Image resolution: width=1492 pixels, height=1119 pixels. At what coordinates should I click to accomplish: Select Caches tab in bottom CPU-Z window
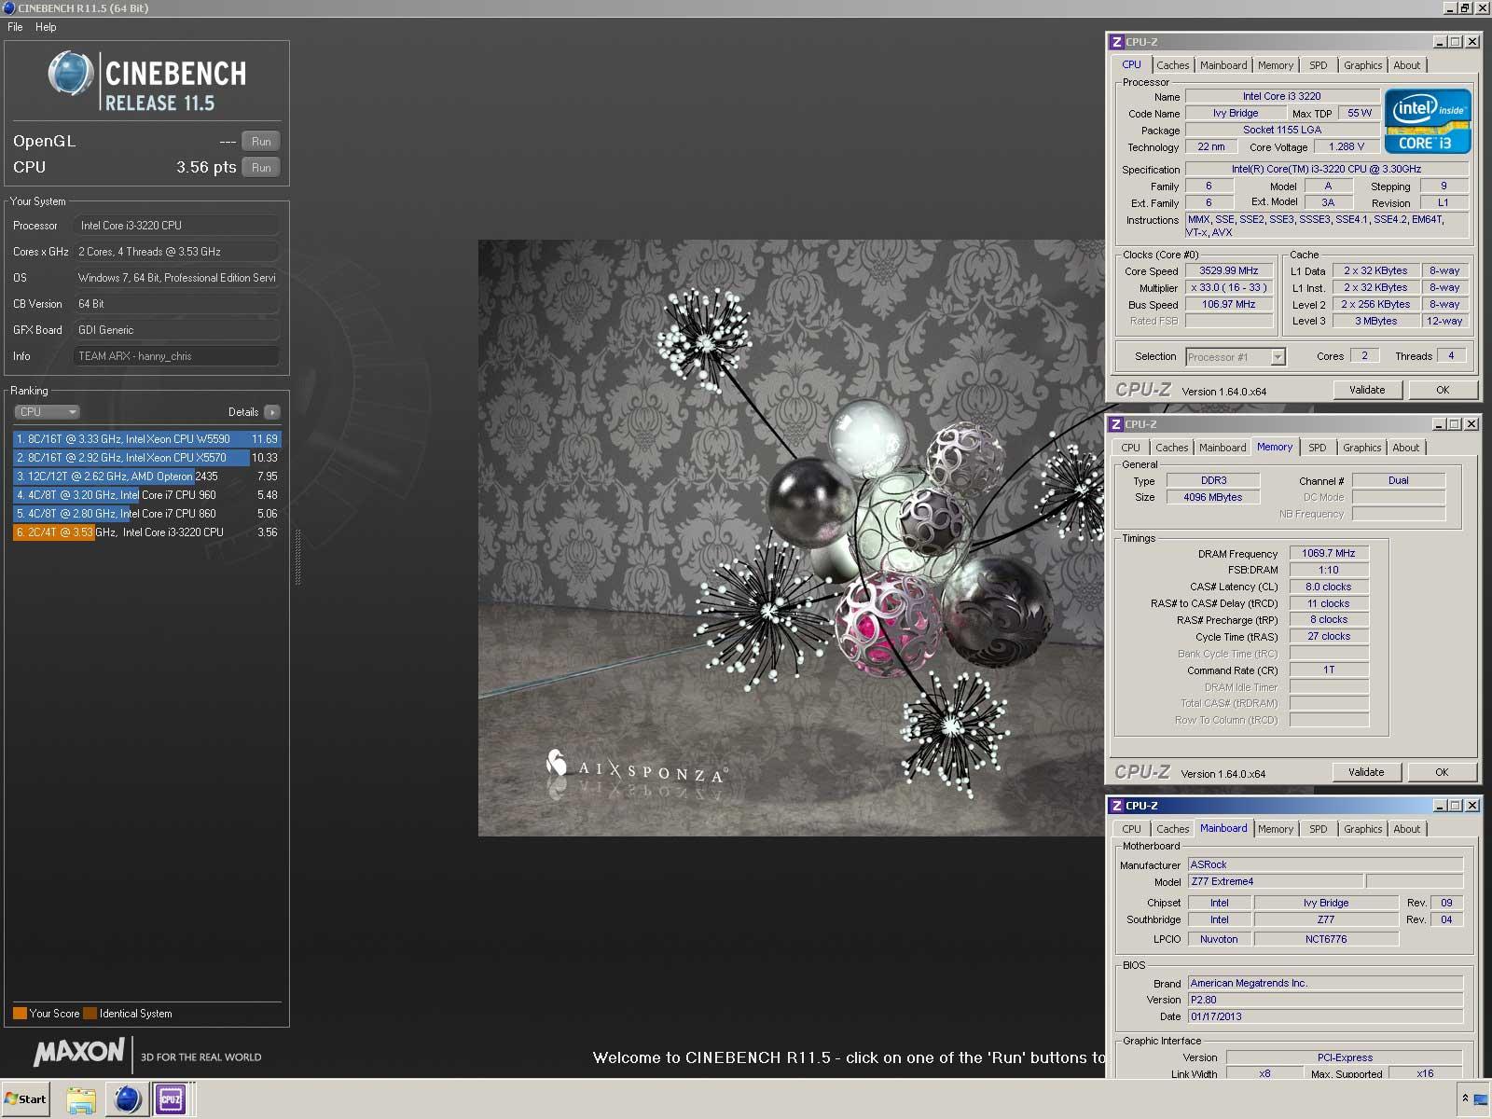click(x=1172, y=829)
